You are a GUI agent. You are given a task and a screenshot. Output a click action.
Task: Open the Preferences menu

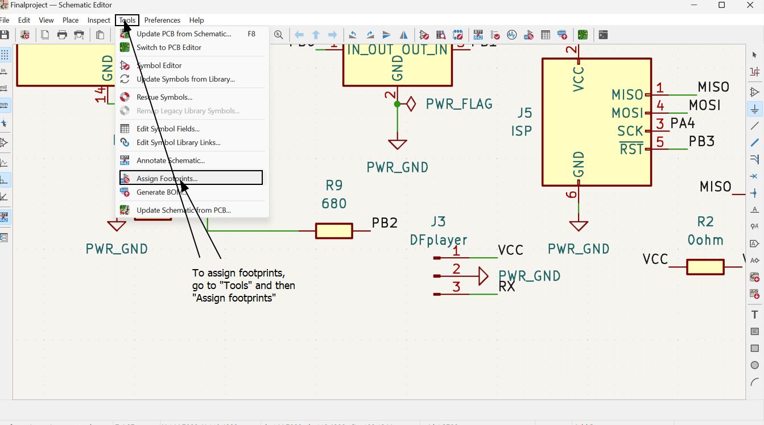point(162,20)
